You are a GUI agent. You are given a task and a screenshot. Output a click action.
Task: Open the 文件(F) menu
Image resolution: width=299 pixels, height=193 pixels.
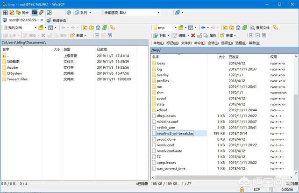[186, 43]
